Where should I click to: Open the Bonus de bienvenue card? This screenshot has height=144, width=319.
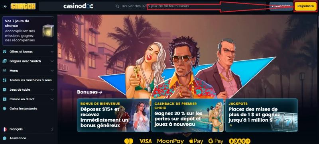[113, 115]
